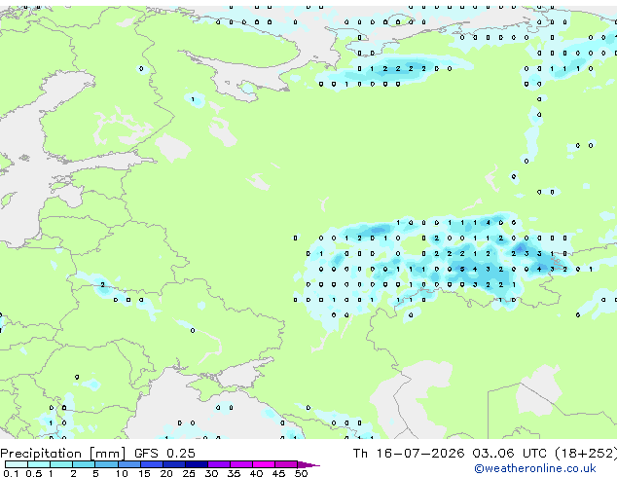Click the "GFS 0.25" model label

pos(164,454)
